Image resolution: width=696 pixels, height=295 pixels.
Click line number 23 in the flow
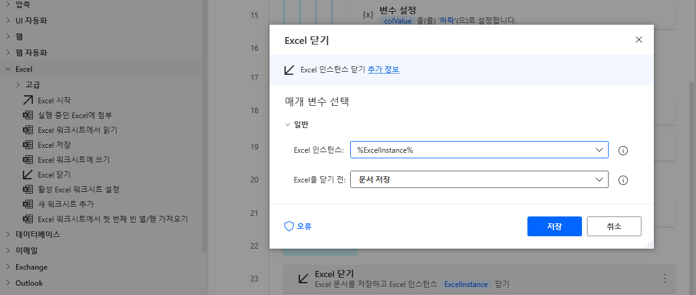(x=254, y=278)
